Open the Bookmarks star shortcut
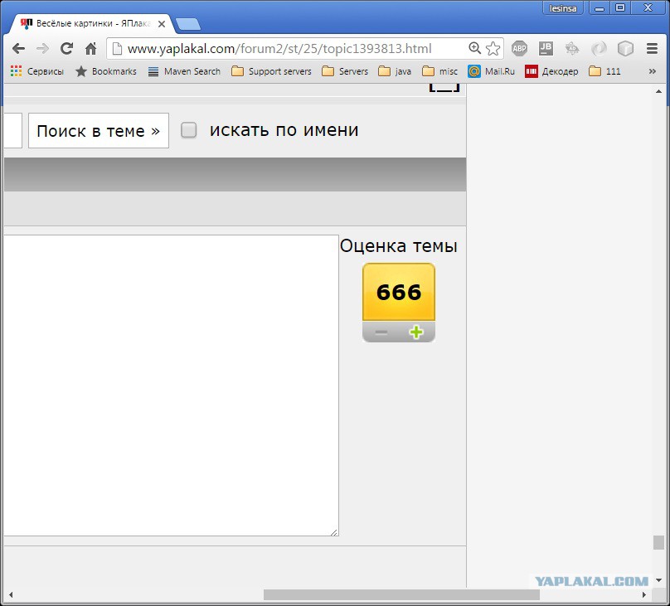670x606 pixels. click(105, 71)
